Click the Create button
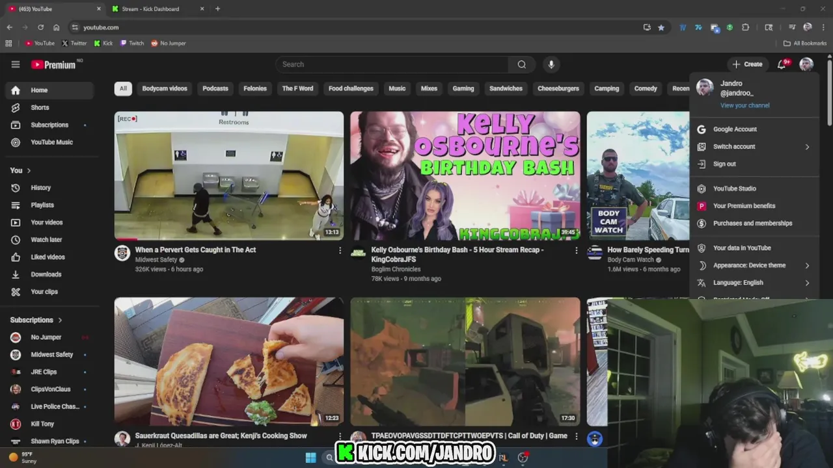Screen dimensions: 833x468 click(747, 64)
